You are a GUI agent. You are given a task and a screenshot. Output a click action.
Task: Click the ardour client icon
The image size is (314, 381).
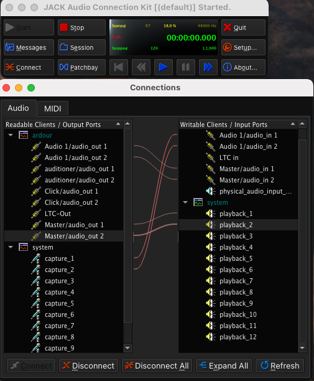click(x=24, y=135)
